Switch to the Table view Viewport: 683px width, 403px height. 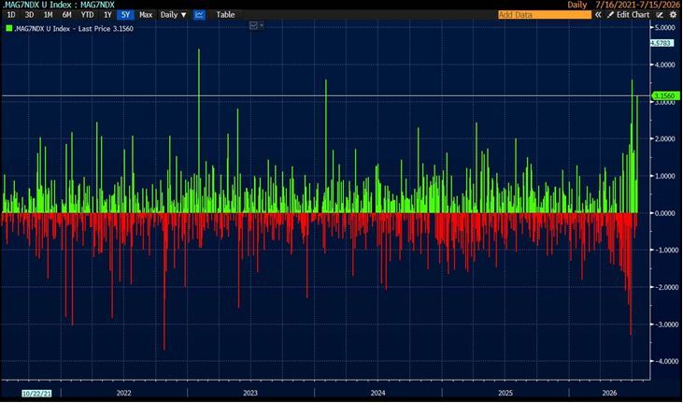click(x=225, y=15)
